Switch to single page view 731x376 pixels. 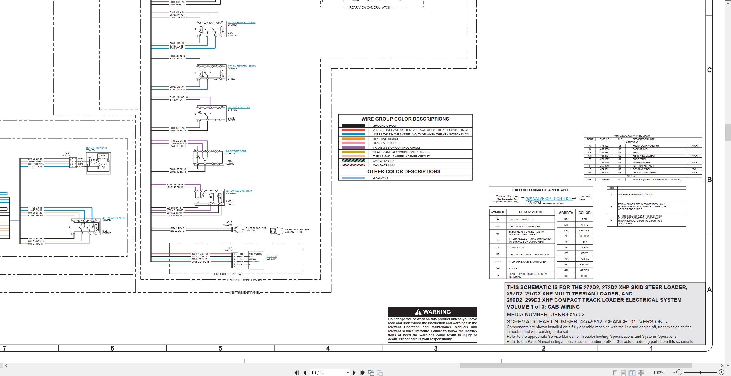615,373
